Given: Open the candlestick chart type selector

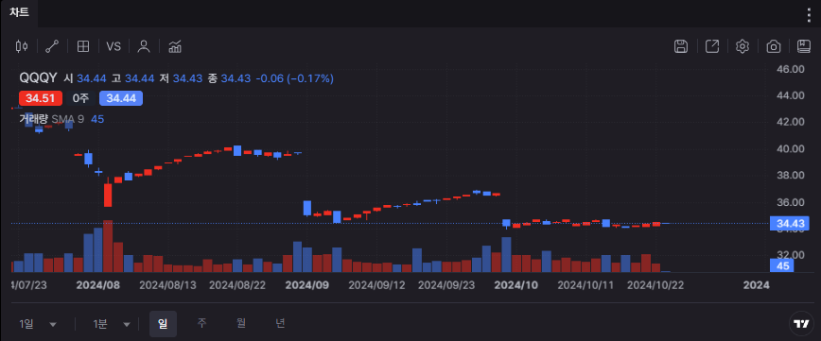Looking at the screenshot, I should coord(22,46).
